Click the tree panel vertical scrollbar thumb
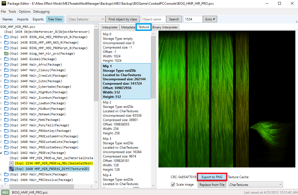Screen dimensions: 298x195 (x=96, y=65)
